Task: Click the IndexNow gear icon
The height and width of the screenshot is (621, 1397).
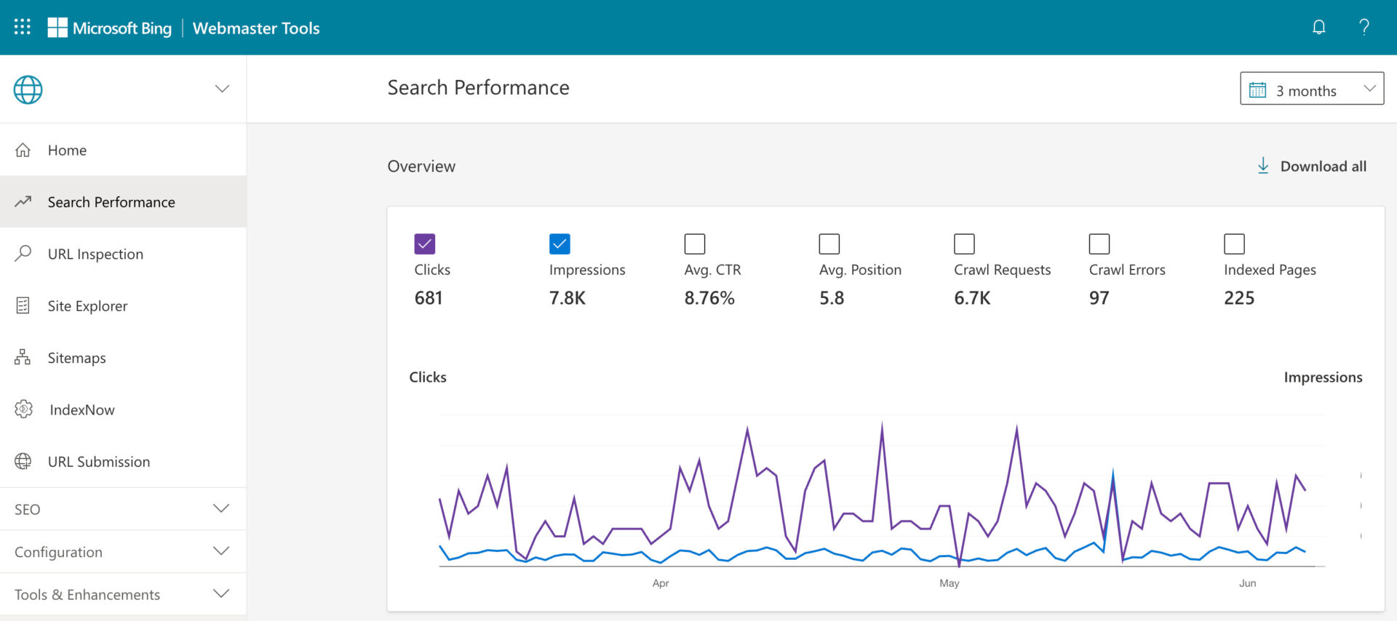Action: pos(23,409)
